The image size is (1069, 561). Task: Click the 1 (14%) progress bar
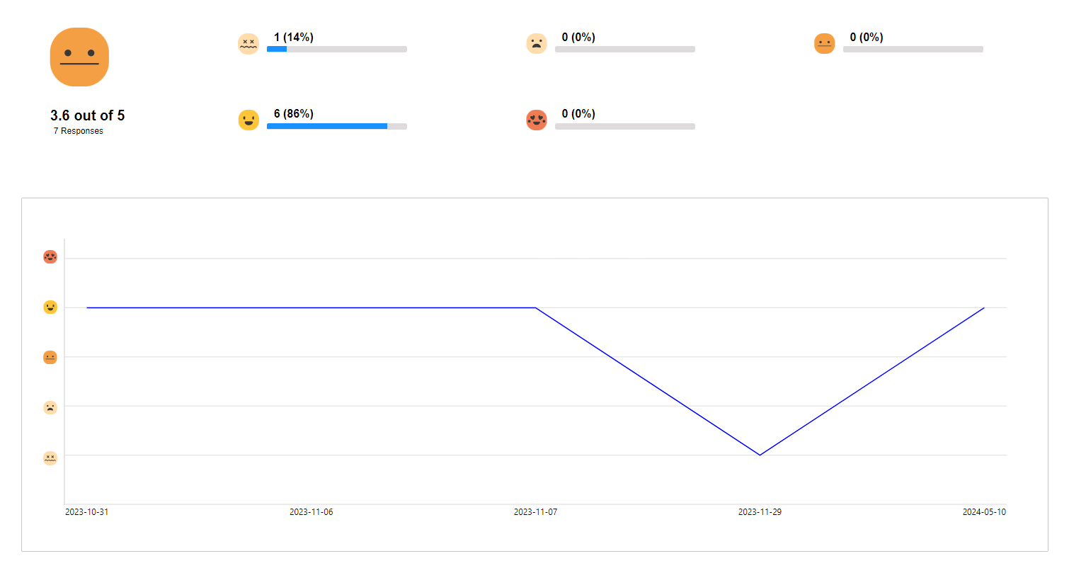337,50
